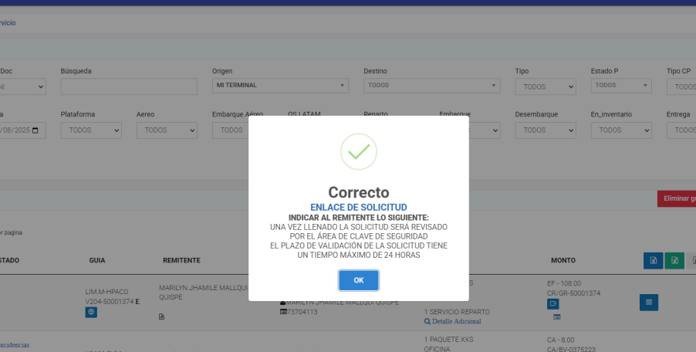Click the blue video icon in Monto column

point(552,303)
